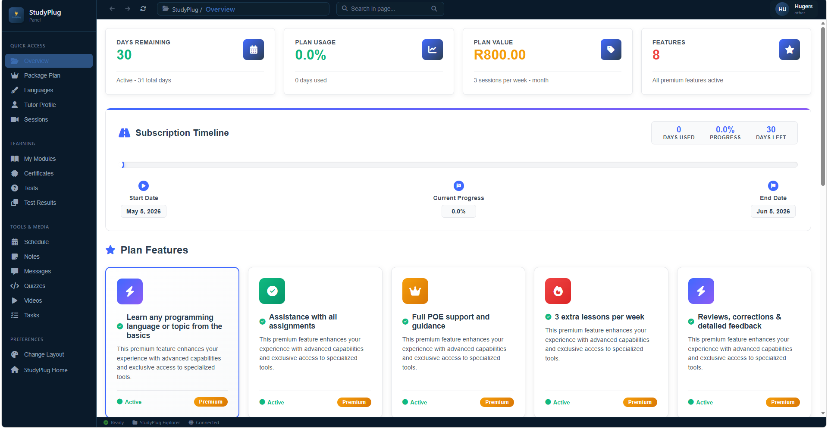This screenshot has width=828, height=429.
Task: Open the Schedule tool
Action: point(49,242)
